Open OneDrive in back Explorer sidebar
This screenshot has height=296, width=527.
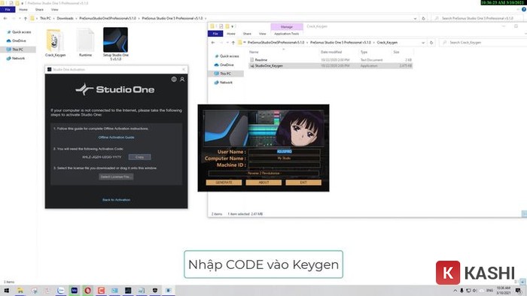coord(17,41)
